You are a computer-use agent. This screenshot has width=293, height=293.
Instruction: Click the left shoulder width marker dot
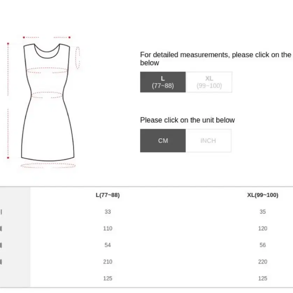(24, 37)
